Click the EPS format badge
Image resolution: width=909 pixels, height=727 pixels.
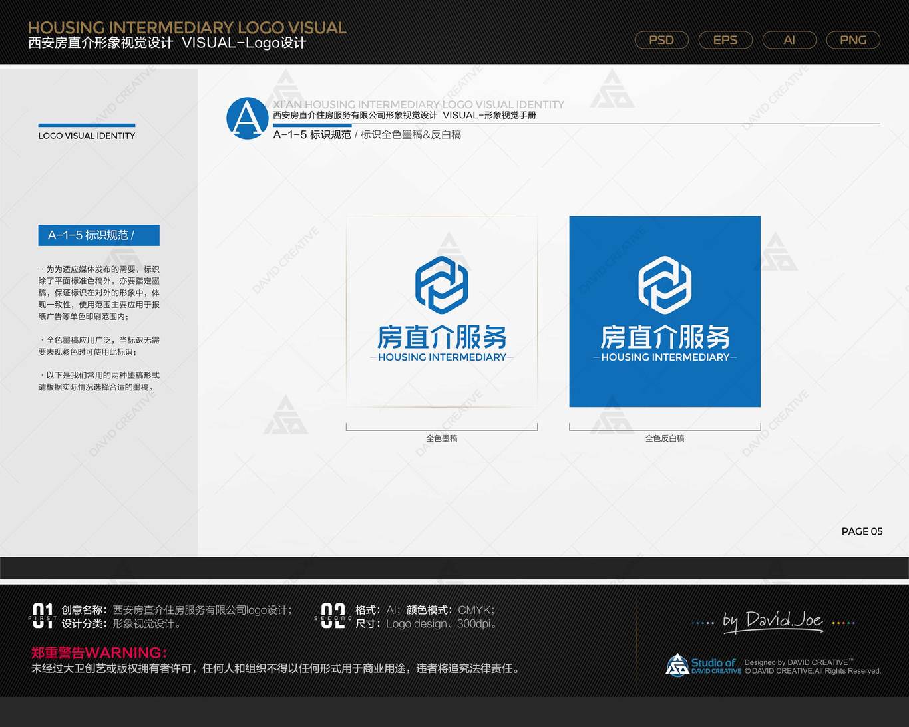click(725, 40)
